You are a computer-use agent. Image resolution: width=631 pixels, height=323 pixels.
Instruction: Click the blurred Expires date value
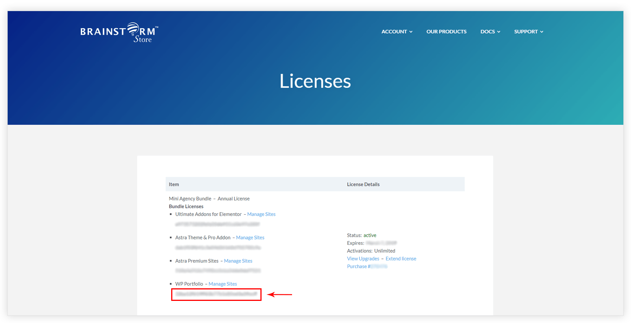tap(381, 243)
